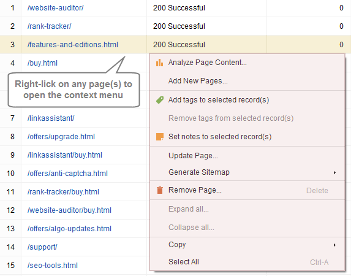Select Update Page menu entry
Screen dimensions: 351x276
point(193,156)
